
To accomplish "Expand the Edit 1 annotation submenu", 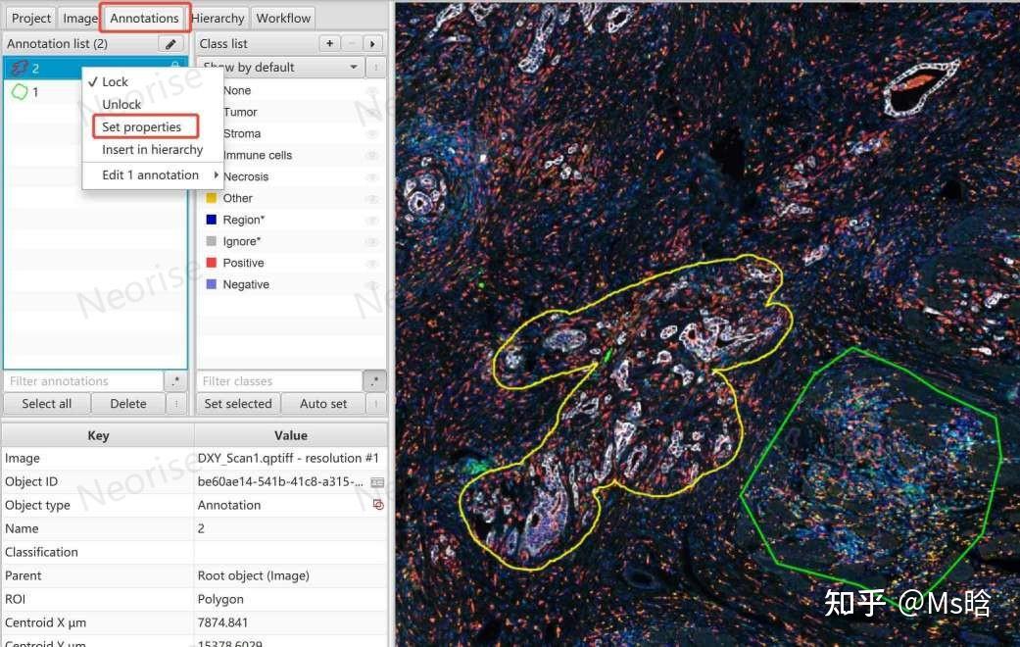I will pyautogui.click(x=153, y=175).
